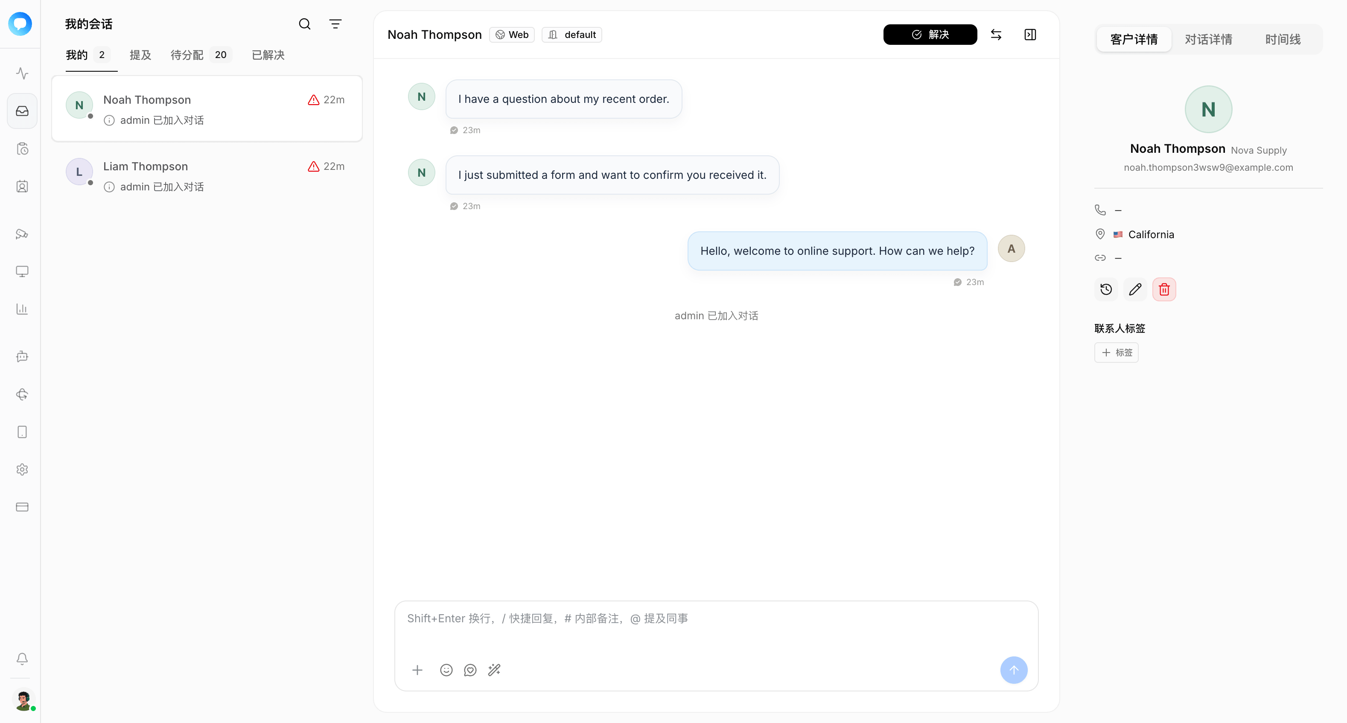Click the customer email address

[1208, 167]
